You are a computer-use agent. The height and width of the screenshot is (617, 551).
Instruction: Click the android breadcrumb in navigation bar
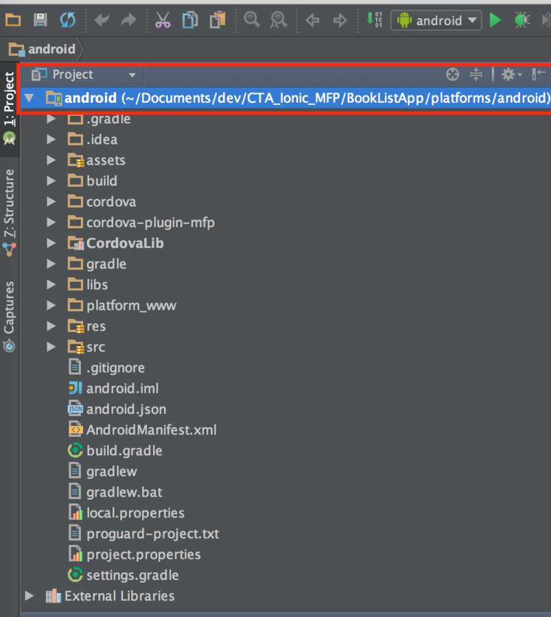(42, 49)
